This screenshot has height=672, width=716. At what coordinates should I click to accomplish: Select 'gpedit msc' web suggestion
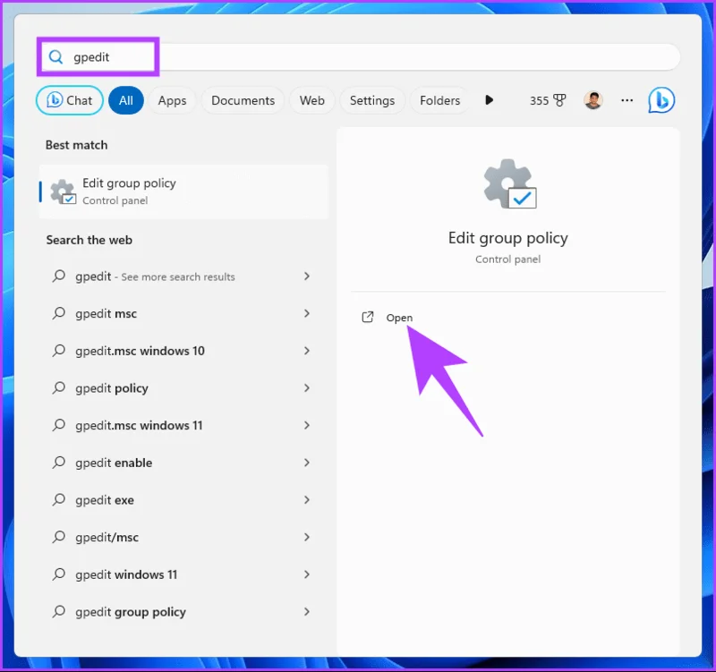tap(183, 314)
